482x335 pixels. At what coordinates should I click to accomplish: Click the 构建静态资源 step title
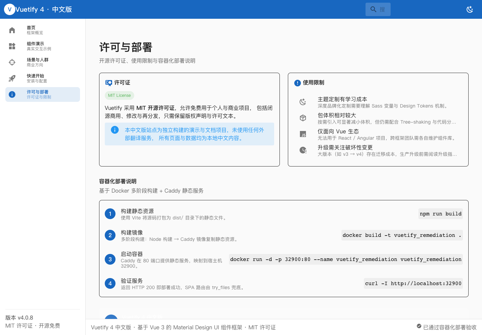click(x=137, y=211)
